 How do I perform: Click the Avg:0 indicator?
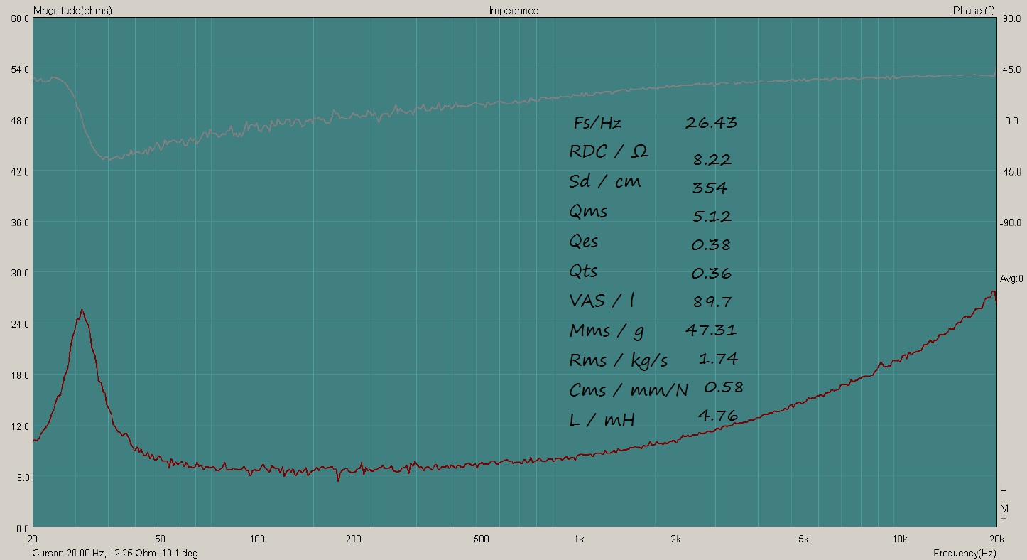pos(1012,279)
